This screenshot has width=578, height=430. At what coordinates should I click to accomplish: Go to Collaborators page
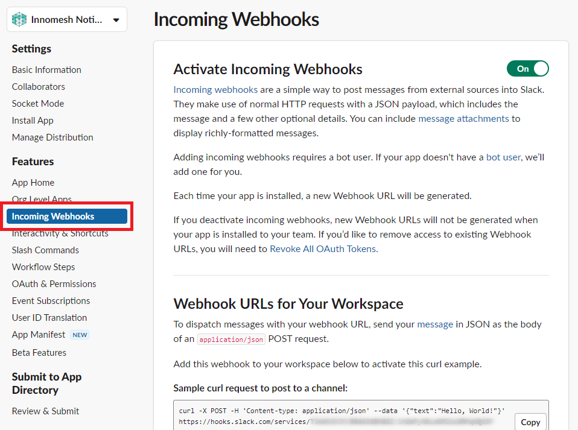pyautogui.click(x=39, y=87)
